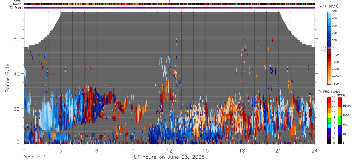This screenshot has height=163, width=354.
Task: Click the NOISE legend title
Action: point(341,95)
